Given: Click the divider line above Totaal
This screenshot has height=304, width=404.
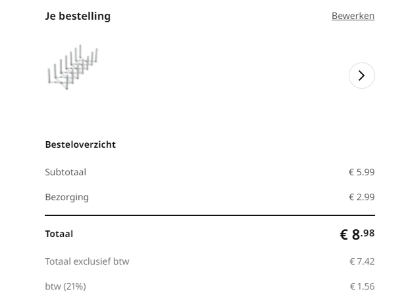Looking at the screenshot, I should pos(209,215).
